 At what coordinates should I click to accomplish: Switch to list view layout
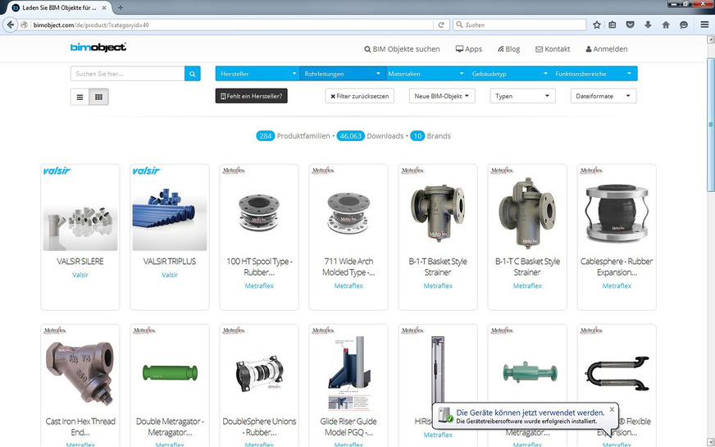pos(80,97)
